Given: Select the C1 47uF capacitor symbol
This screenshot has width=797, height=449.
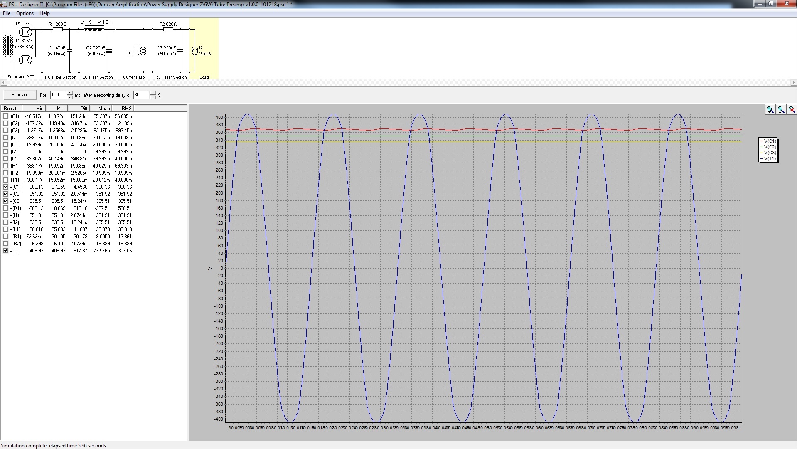Looking at the screenshot, I should tap(69, 51).
